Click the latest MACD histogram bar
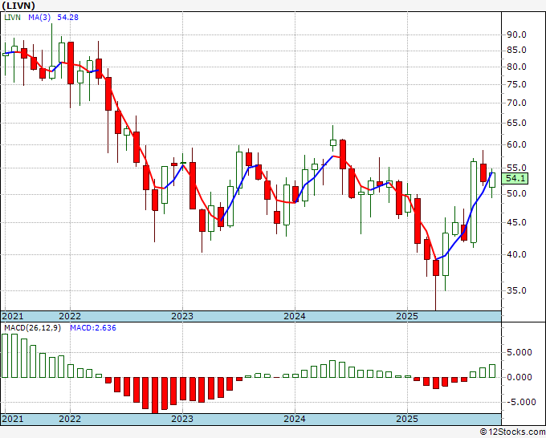This screenshot has height=438, width=546. 492,371
